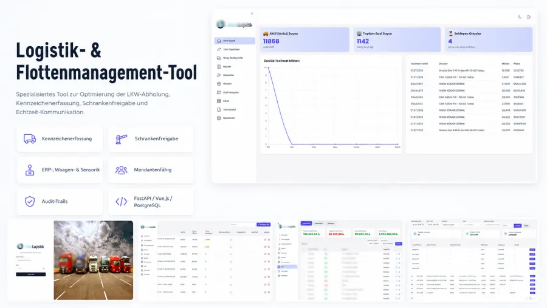
Task: Click the Plaka column header
Action: click(x=517, y=64)
